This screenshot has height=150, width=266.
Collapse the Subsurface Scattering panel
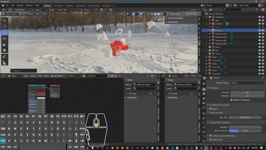coord(208,122)
